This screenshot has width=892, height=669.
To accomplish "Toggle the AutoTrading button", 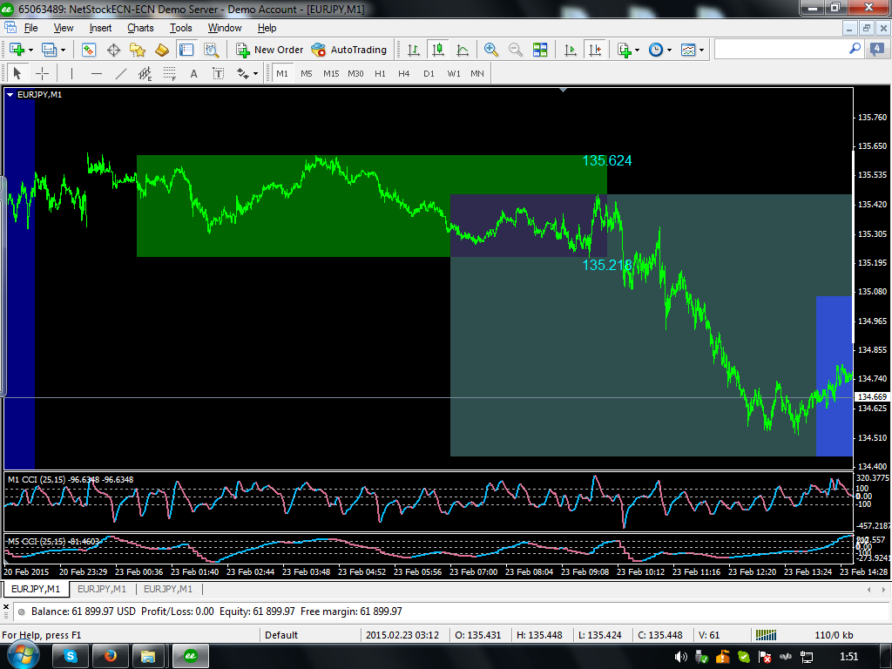I will [349, 50].
